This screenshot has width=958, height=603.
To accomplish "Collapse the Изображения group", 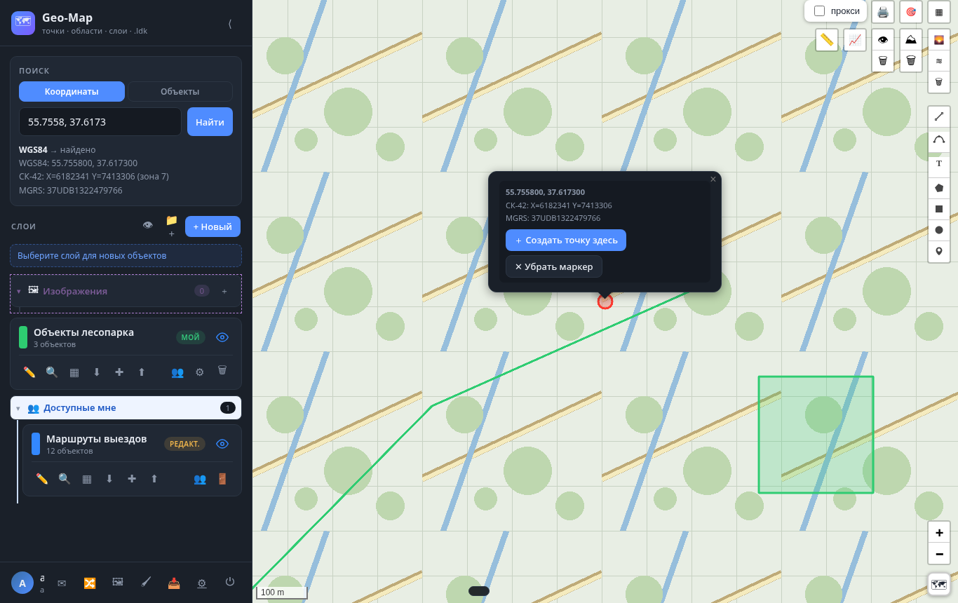I will pyautogui.click(x=18, y=291).
